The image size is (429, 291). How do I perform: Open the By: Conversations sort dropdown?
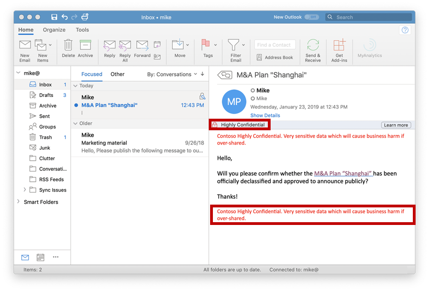[172, 74]
